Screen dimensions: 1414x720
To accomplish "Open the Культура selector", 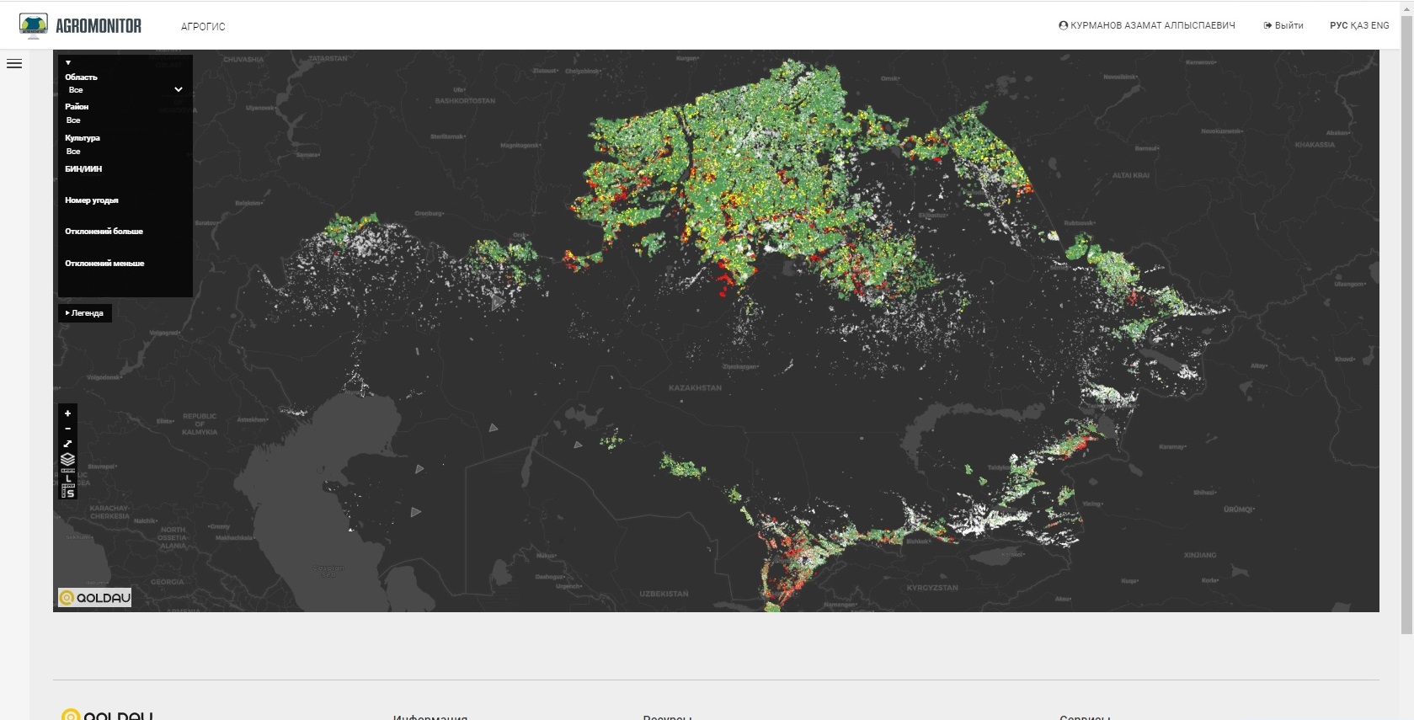I will click(125, 152).
